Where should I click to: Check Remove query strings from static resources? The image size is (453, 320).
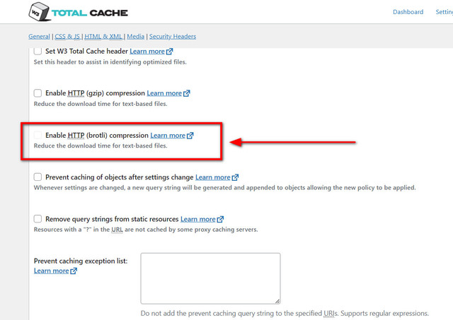(x=38, y=219)
